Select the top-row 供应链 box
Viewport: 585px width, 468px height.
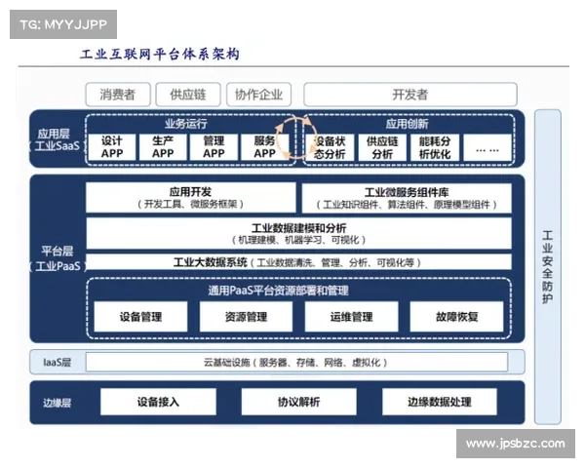[188, 95]
